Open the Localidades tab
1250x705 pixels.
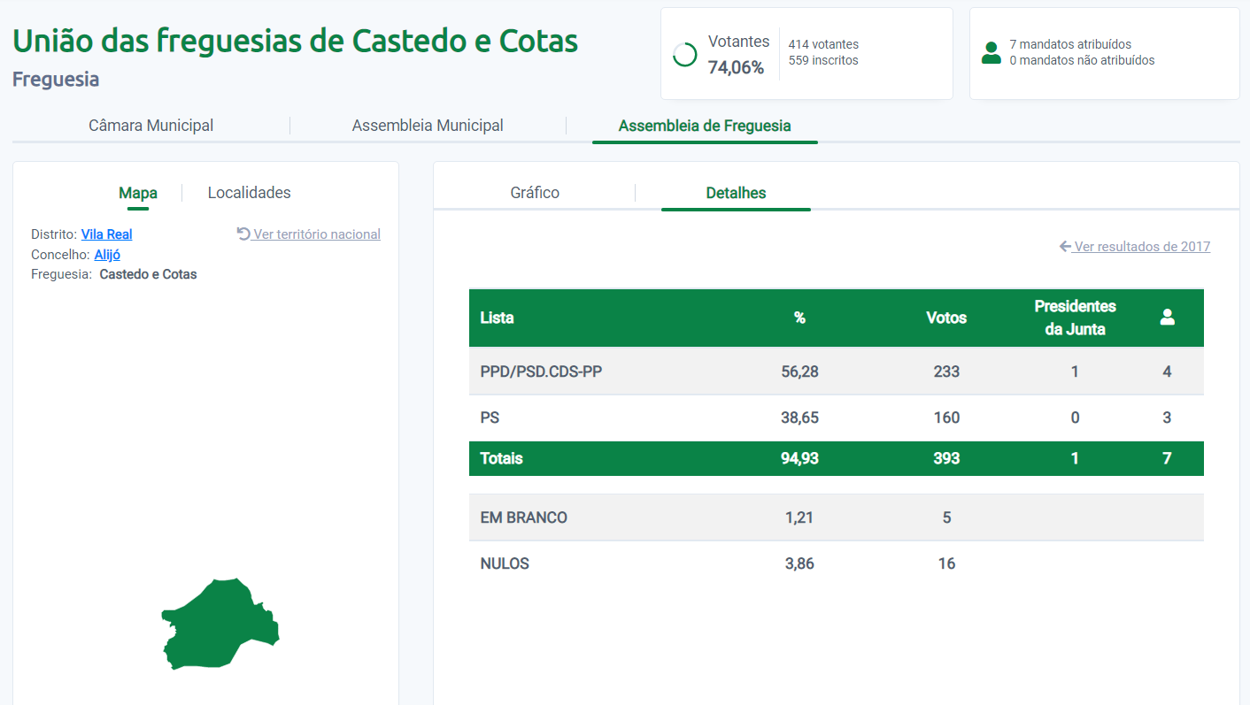click(249, 193)
